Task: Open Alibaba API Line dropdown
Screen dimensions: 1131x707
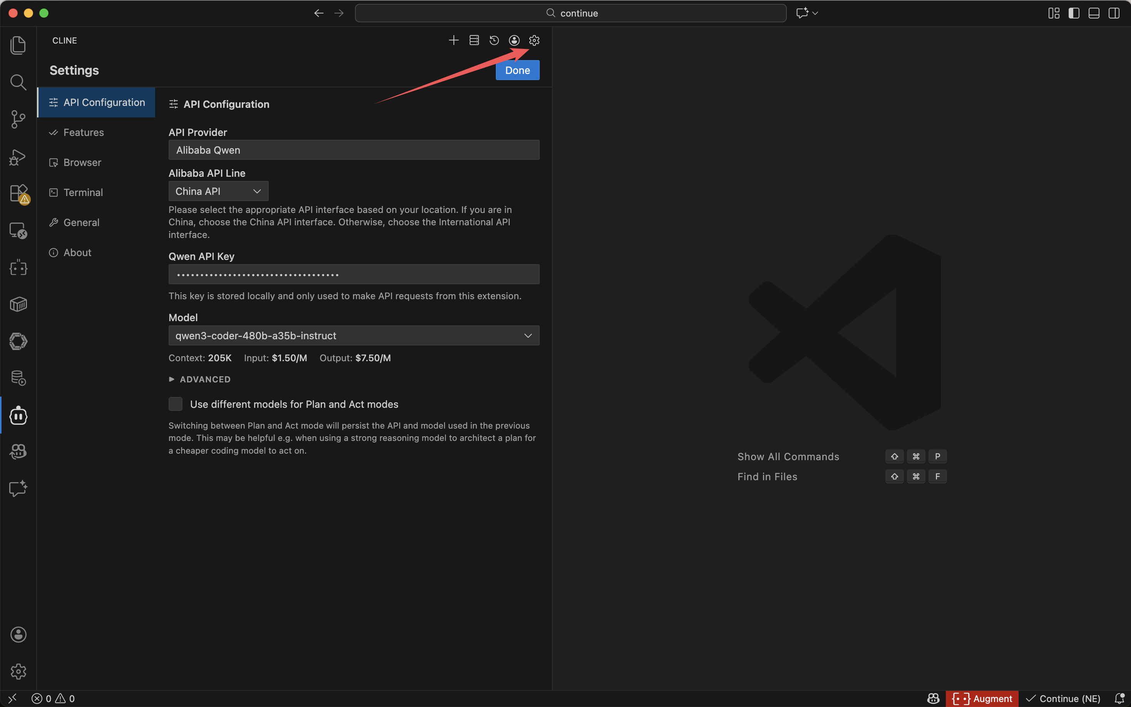Action: 218,191
